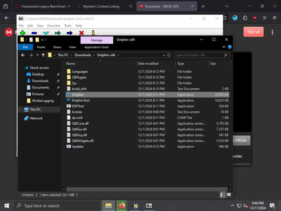Open the 7-Zip View menu

coord(40,26)
